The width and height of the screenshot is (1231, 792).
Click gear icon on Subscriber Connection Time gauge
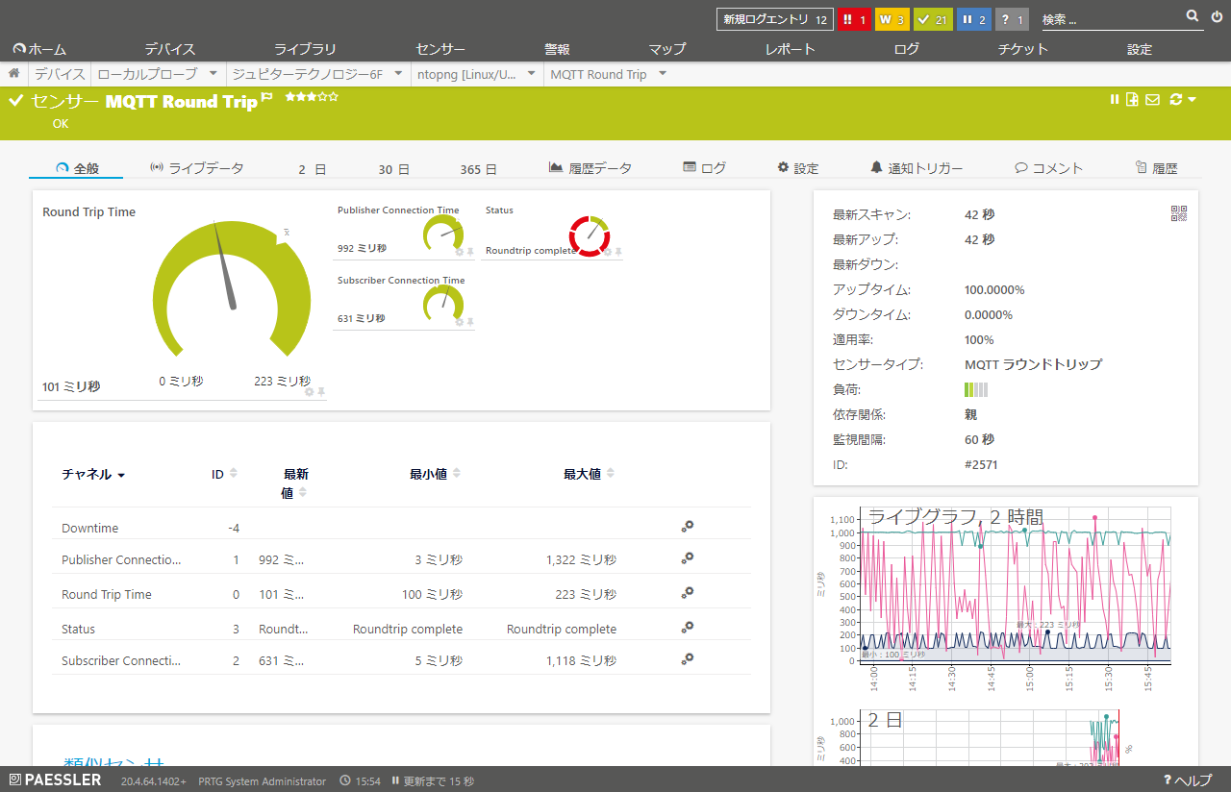pos(459,321)
